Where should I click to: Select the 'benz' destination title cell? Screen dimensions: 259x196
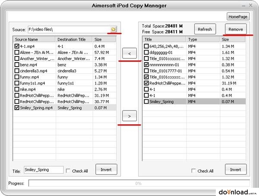point(62,65)
